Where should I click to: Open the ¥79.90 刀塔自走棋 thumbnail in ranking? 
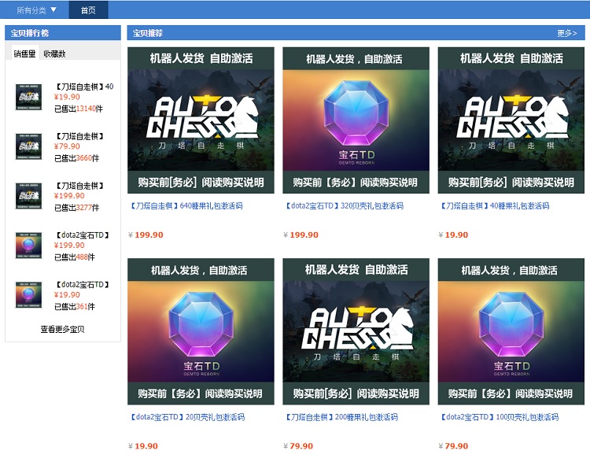click(x=28, y=146)
